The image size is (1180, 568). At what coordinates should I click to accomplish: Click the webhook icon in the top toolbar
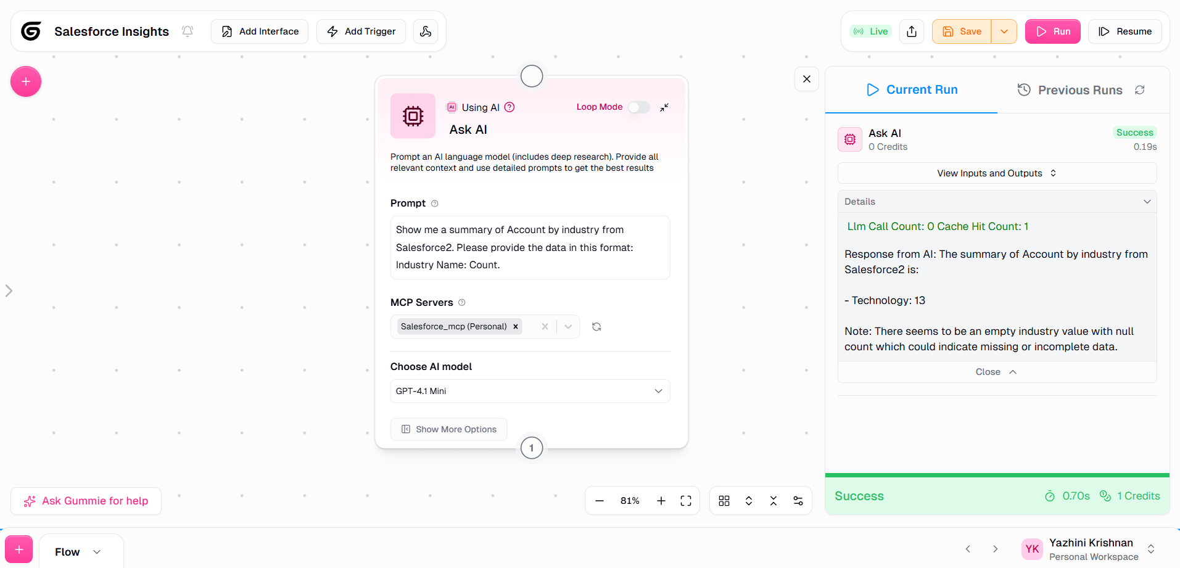(426, 31)
